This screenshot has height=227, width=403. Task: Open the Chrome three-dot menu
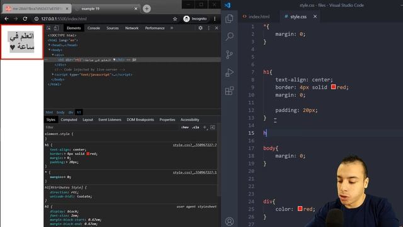[215, 19]
